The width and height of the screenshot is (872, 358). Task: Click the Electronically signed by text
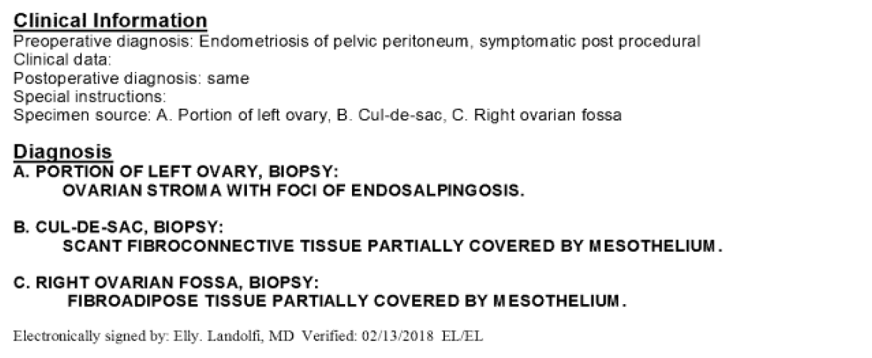pos(91,336)
